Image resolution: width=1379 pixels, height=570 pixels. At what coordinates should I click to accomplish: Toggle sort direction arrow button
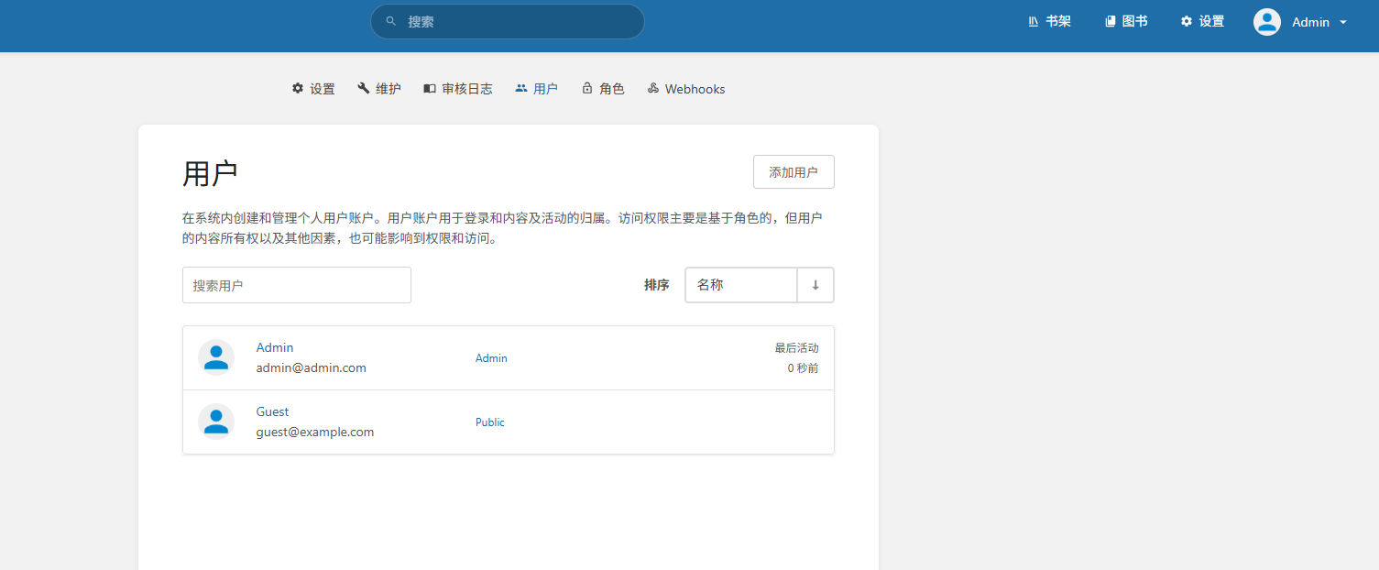pos(815,285)
